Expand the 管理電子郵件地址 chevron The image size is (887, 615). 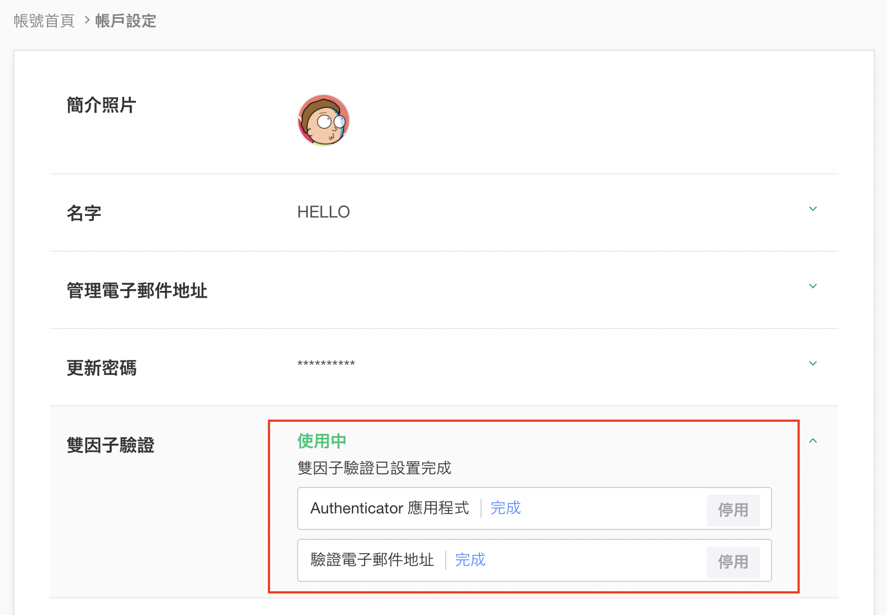812,287
